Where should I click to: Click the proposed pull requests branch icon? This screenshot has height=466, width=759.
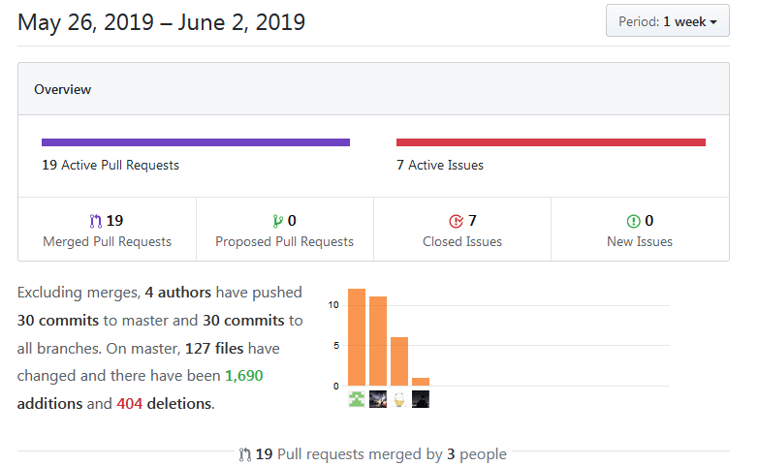[277, 221]
